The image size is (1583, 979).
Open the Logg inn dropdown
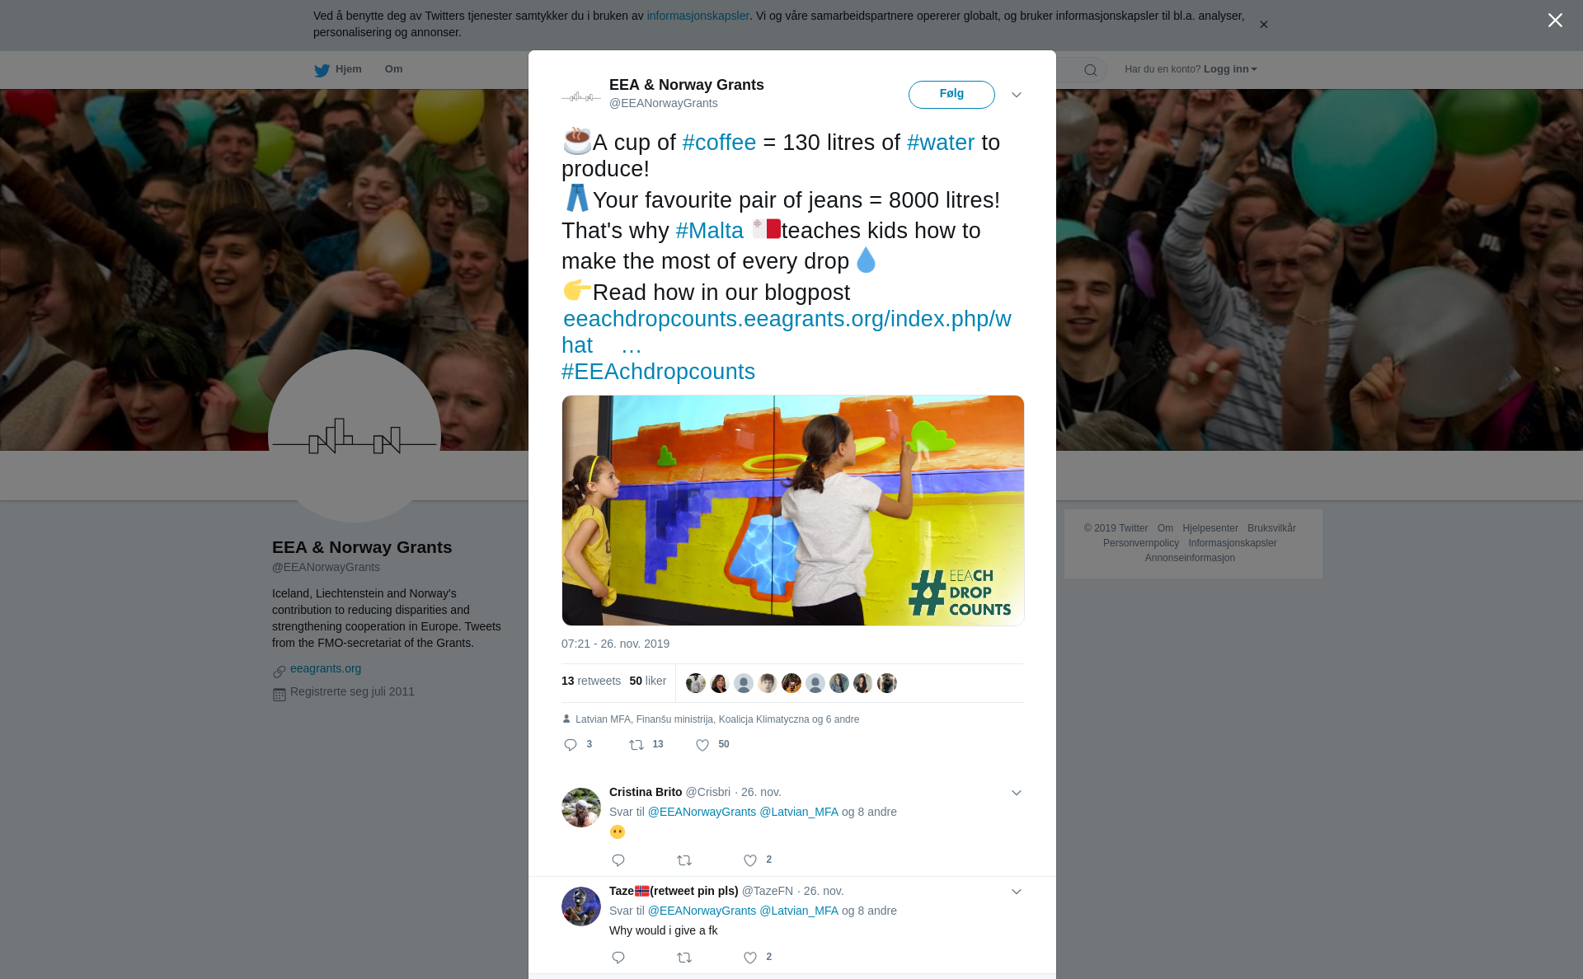1230,69
